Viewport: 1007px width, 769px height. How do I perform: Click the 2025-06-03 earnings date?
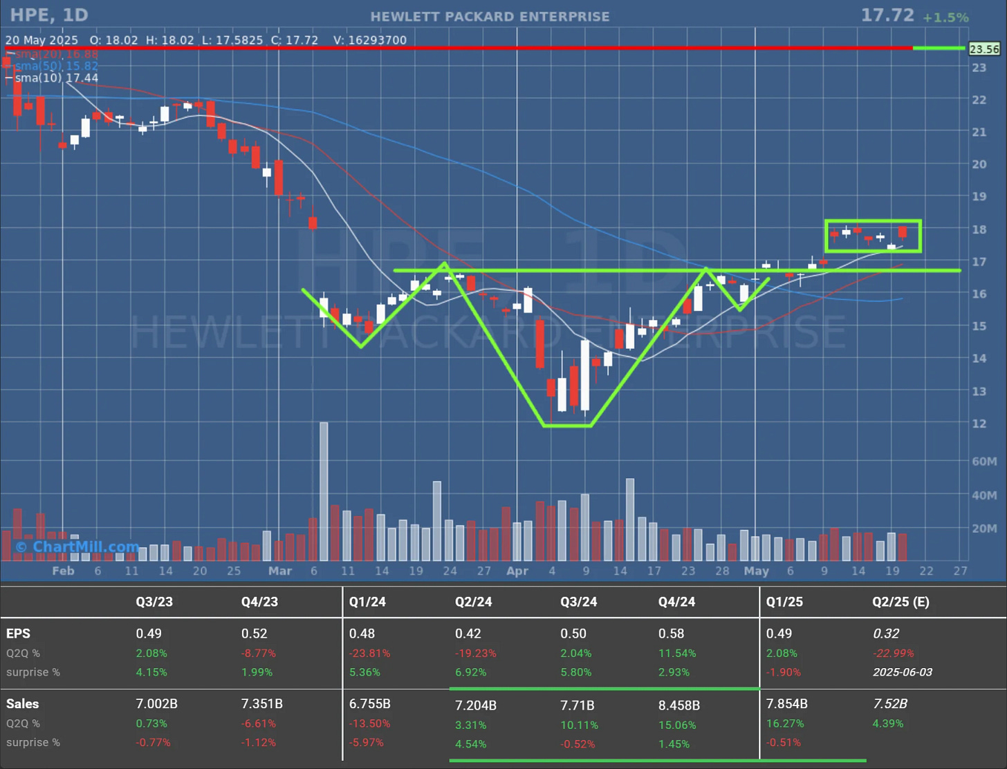(903, 672)
